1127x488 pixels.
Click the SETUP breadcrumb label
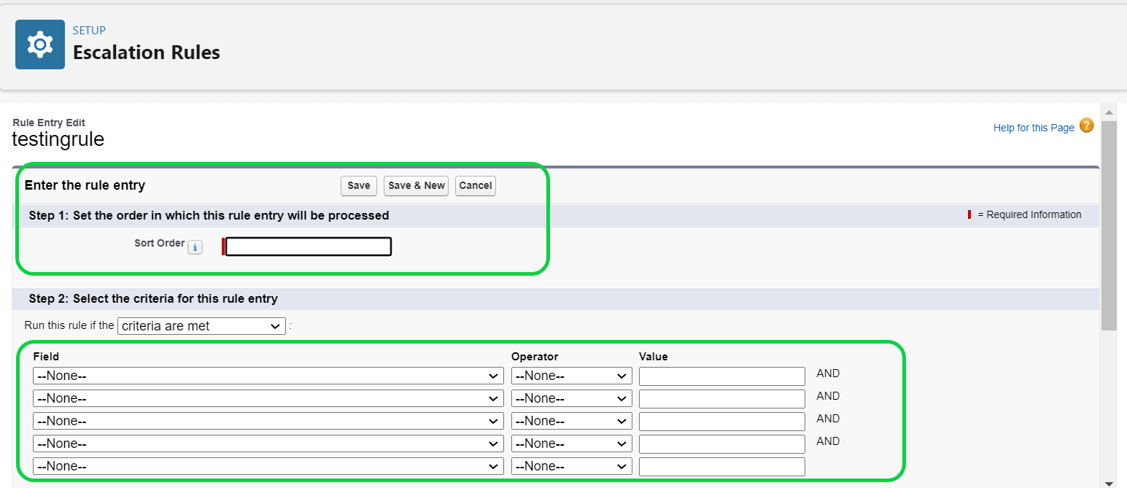[x=88, y=30]
